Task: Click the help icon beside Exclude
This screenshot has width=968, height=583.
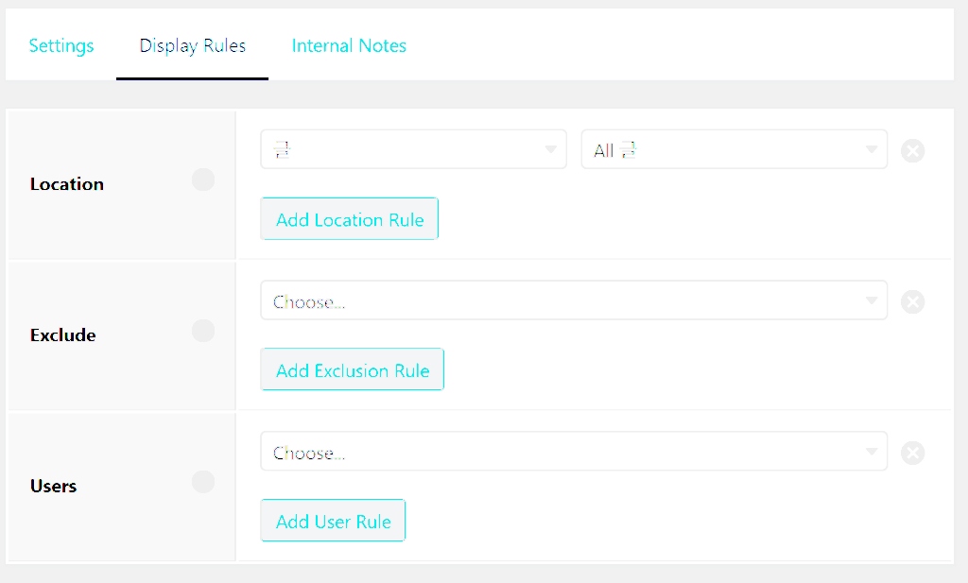Action: coord(203,331)
